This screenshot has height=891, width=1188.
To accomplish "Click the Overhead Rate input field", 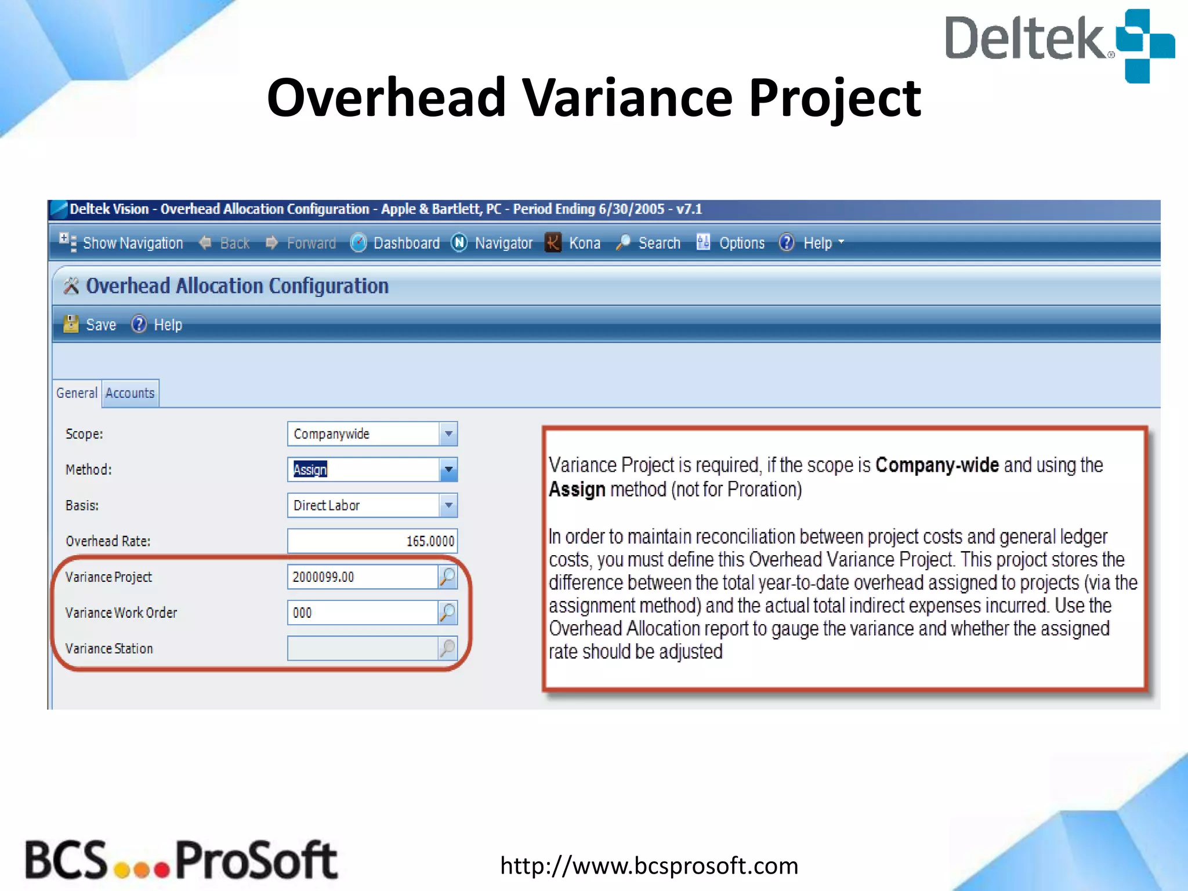I will pos(372,541).
